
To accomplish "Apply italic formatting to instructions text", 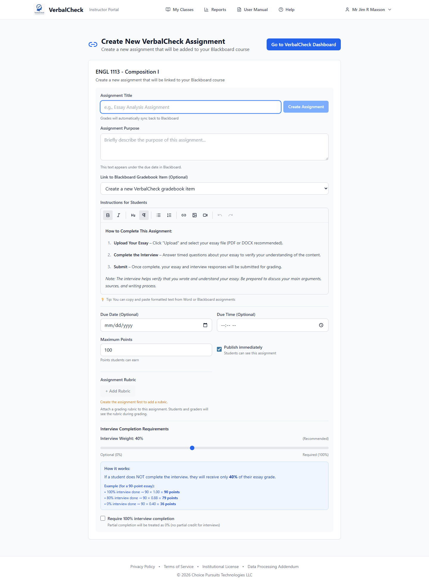I will (x=119, y=215).
